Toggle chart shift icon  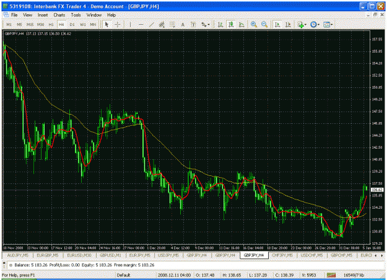pyautogui.click(x=288, y=24)
